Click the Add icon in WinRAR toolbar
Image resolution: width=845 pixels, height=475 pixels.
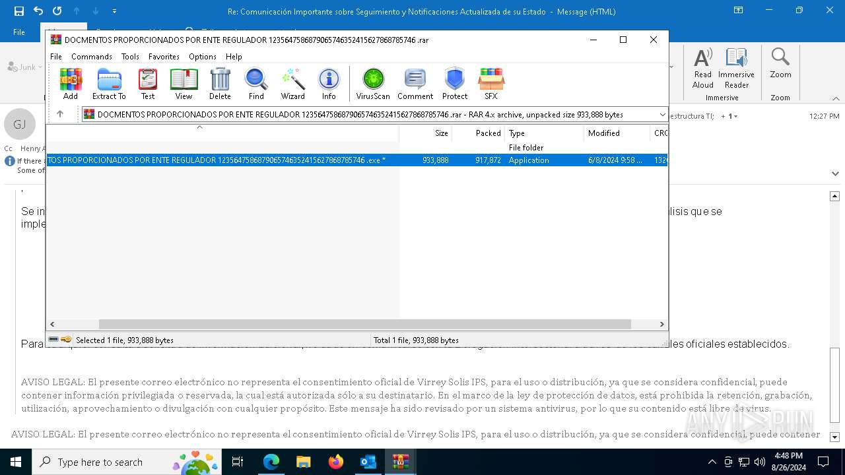[71, 84]
